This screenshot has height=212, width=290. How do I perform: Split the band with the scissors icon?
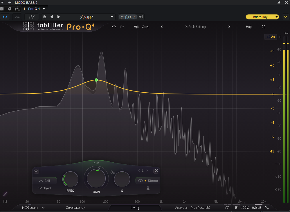pyautogui.click(x=148, y=188)
